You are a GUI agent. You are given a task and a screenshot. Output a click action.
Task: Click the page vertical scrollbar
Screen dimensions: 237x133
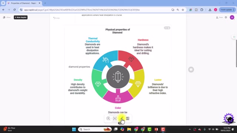tap(236, 54)
